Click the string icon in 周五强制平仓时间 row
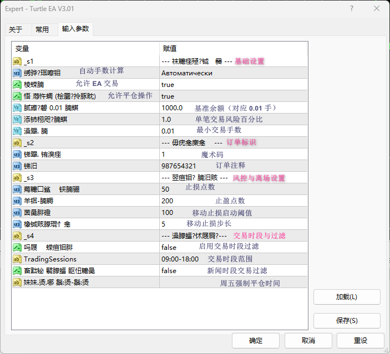 tap(17, 282)
